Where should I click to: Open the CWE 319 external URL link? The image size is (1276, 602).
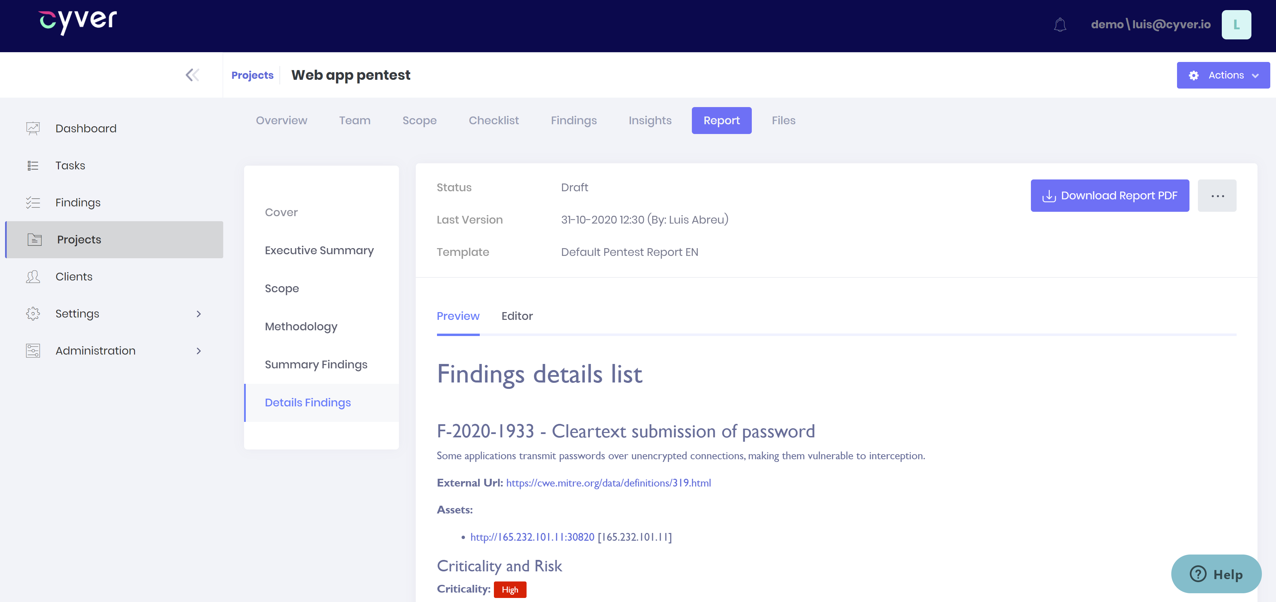pos(608,482)
